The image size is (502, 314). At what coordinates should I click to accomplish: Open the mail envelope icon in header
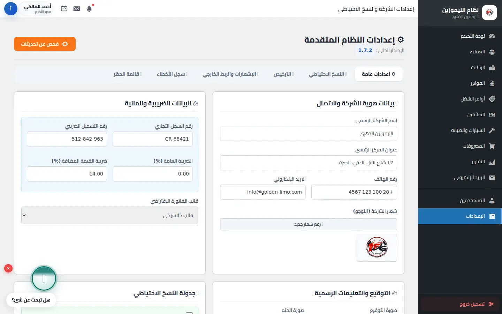click(77, 9)
